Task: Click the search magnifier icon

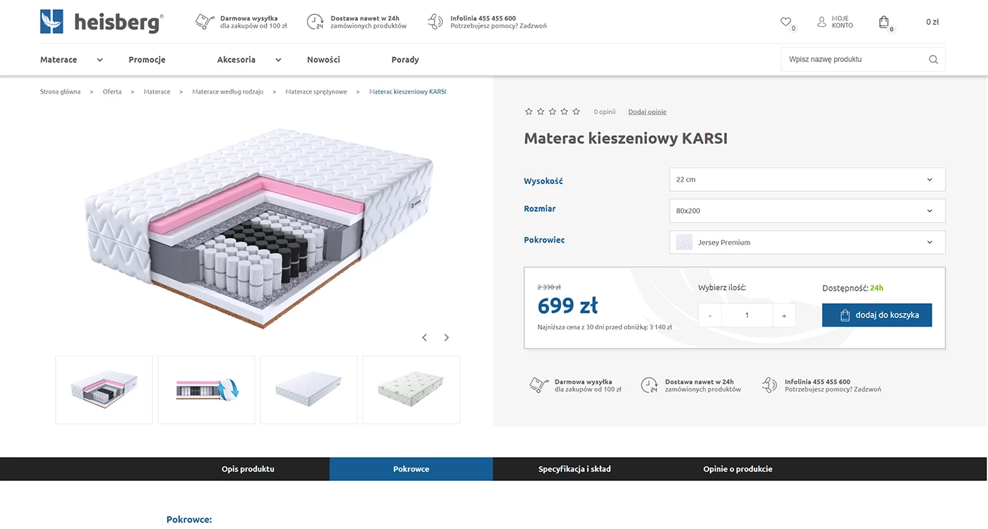Action: (933, 59)
